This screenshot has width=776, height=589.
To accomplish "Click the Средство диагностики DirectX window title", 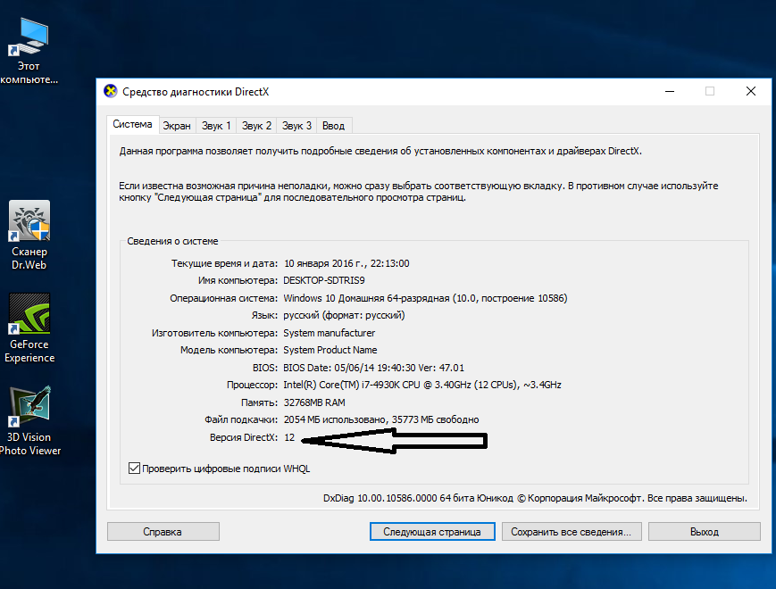I will pyautogui.click(x=196, y=92).
